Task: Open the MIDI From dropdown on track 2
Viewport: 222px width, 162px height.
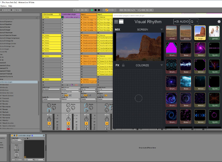Action: [x=70, y=89]
